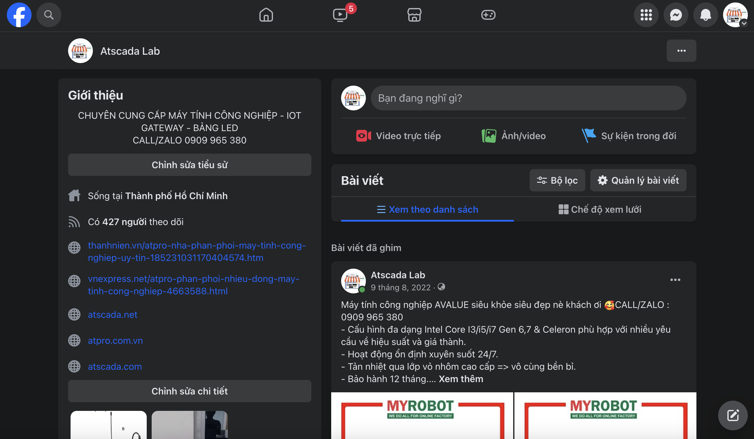Open the thanhnien.vn article link
754x439 pixels.
pos(197,251)
